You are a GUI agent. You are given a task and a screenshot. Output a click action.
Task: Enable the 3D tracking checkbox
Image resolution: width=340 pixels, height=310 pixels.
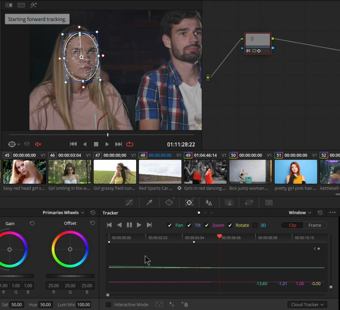[255, 225]
